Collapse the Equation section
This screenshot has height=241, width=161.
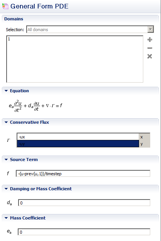pyautogui.click(x=6, y=91)
